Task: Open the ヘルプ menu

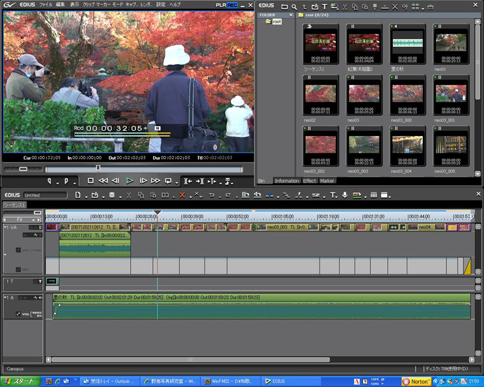Action: tap(175, 5)
